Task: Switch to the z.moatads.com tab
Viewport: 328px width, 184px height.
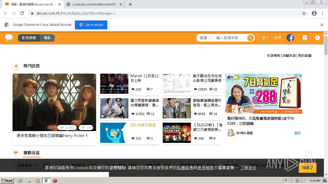Action: (x=94, y=4)
